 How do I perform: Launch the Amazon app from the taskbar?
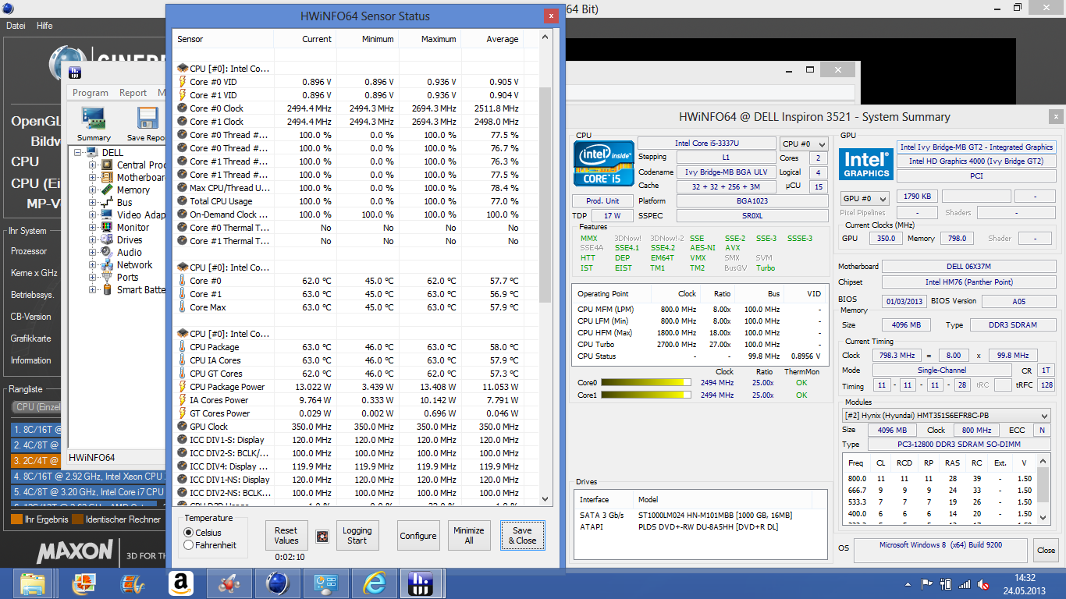point(180,583)
